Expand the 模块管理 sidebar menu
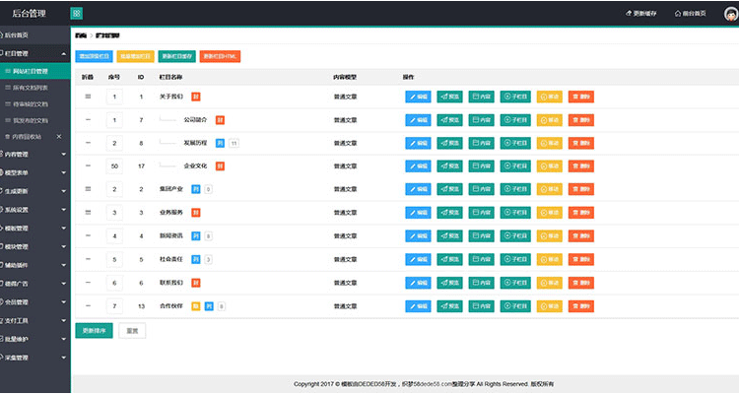Screen dimensions: 739x395 [x=35, y=246]
